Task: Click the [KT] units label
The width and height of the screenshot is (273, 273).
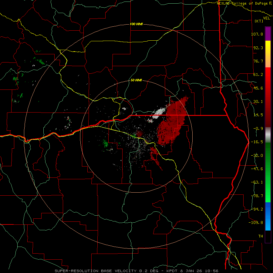Action: (x=259, y=21)
